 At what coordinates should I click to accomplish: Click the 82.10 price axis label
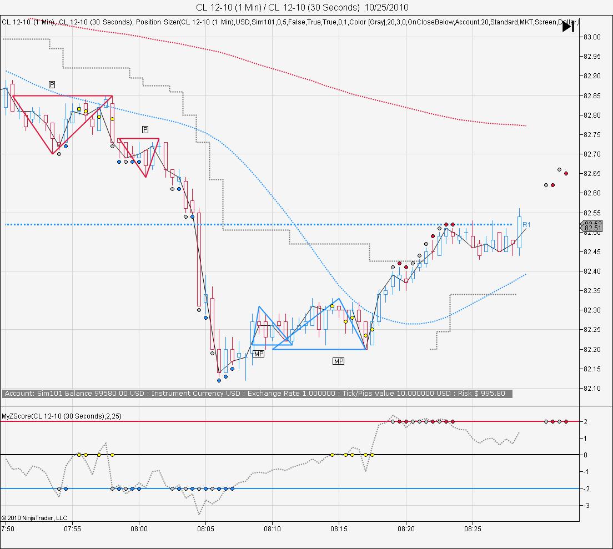coord(592,389)
